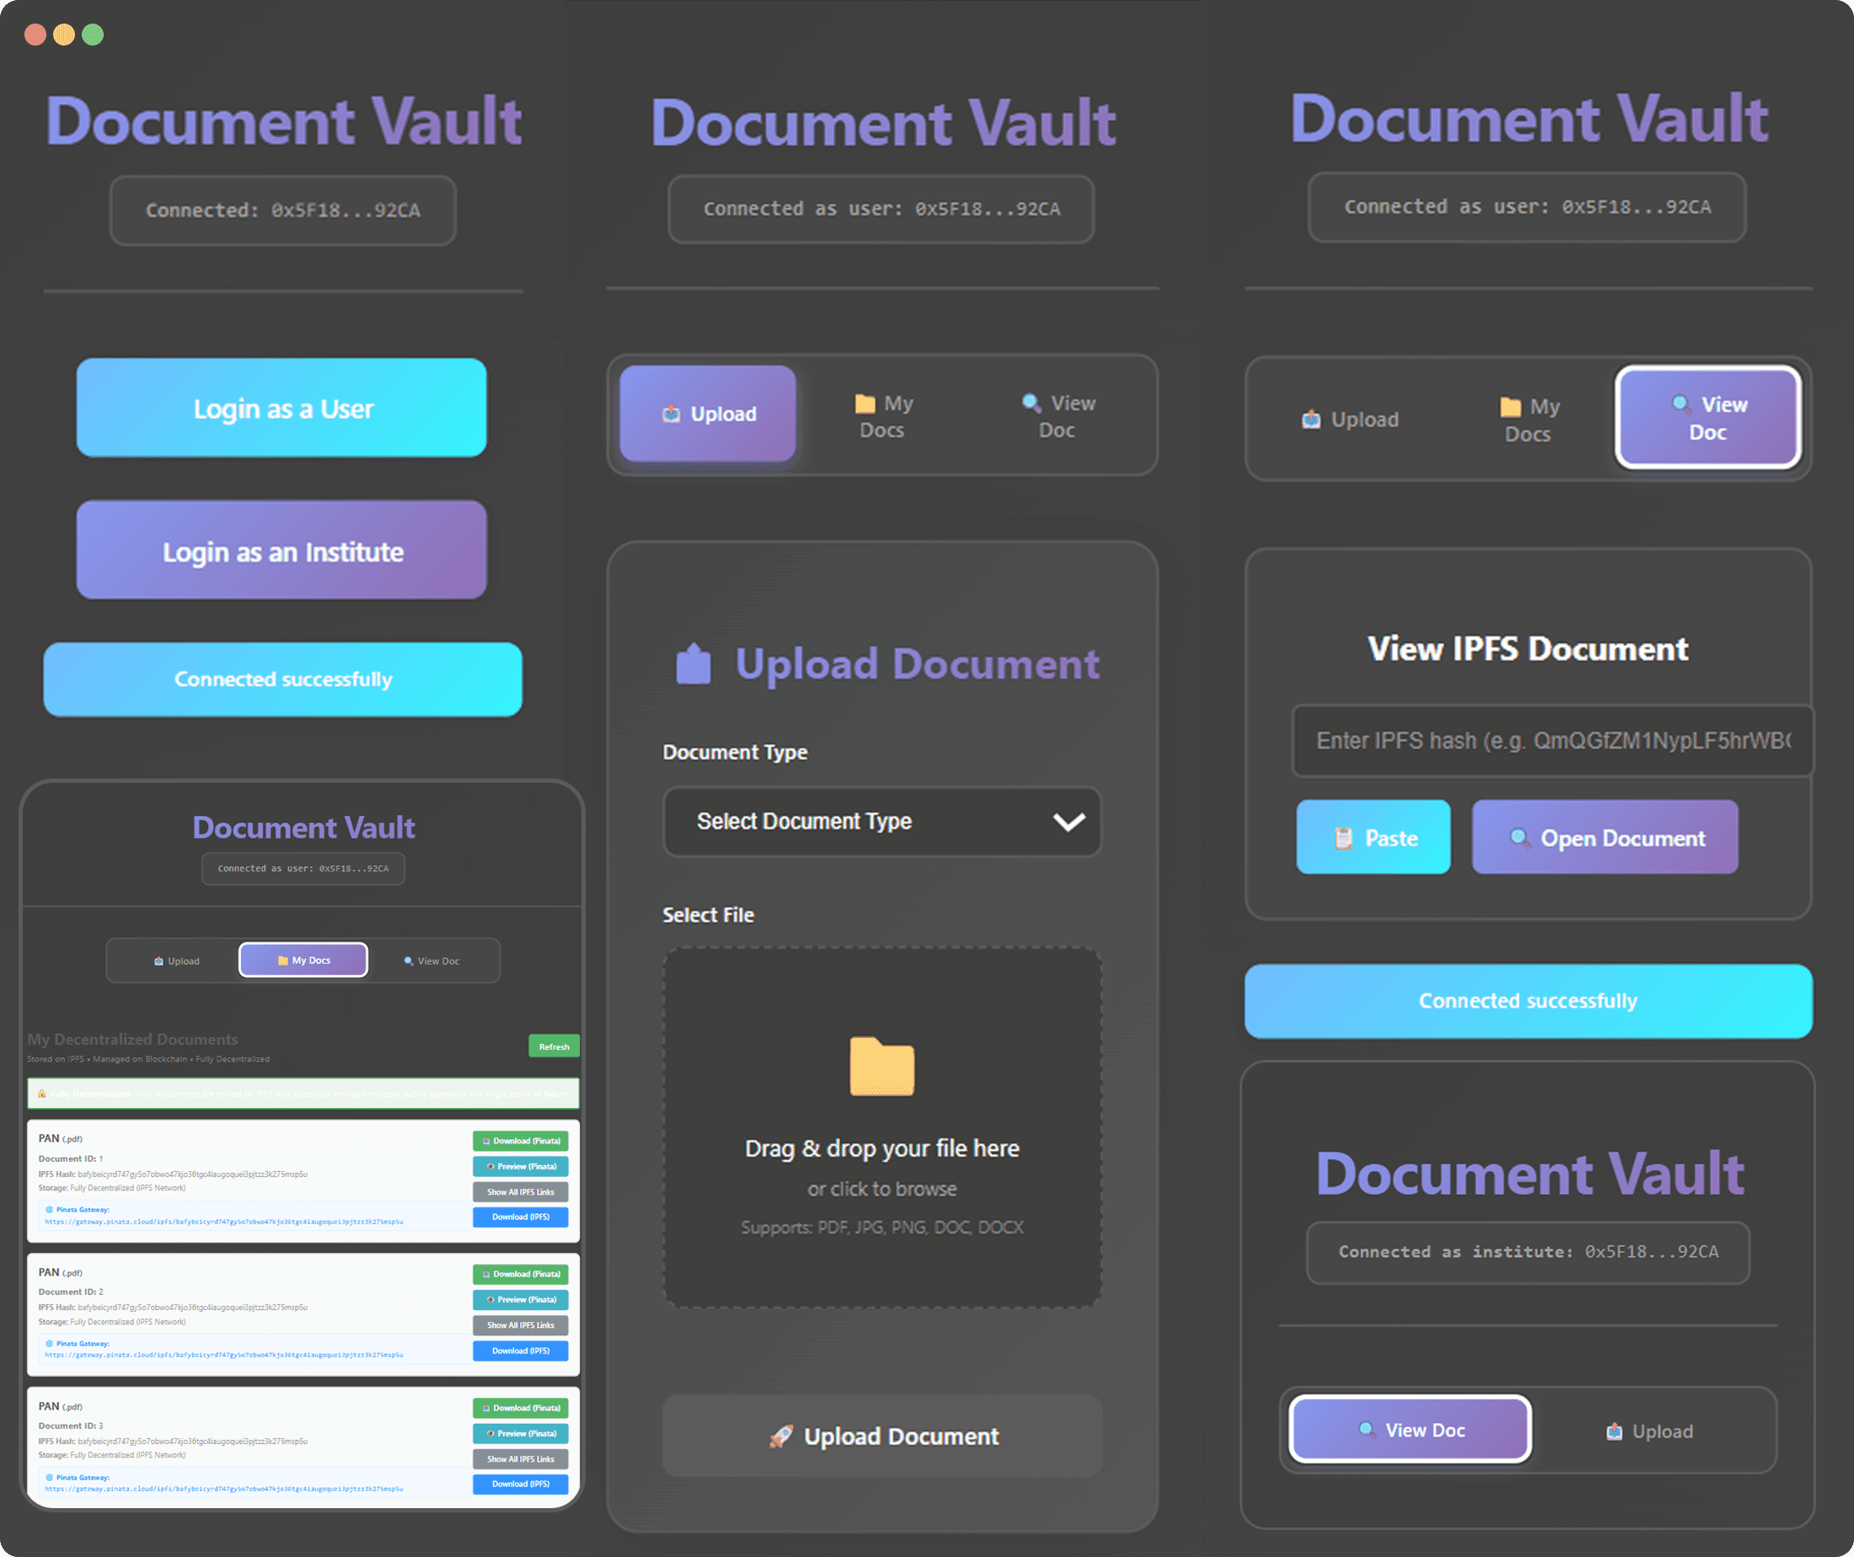
Task: Click the clipboard icon on Paste button
Action: click(x=1342, y=837)
